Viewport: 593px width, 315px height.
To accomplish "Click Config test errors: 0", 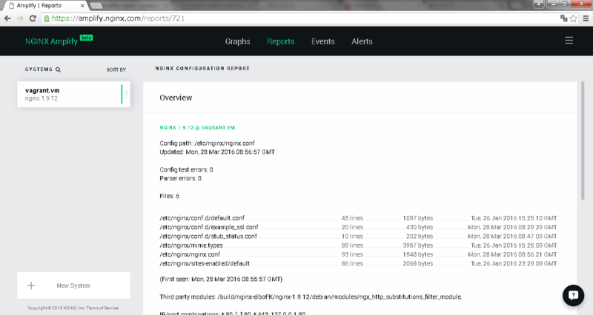I will pyautogui.click(x=186, y=170).
